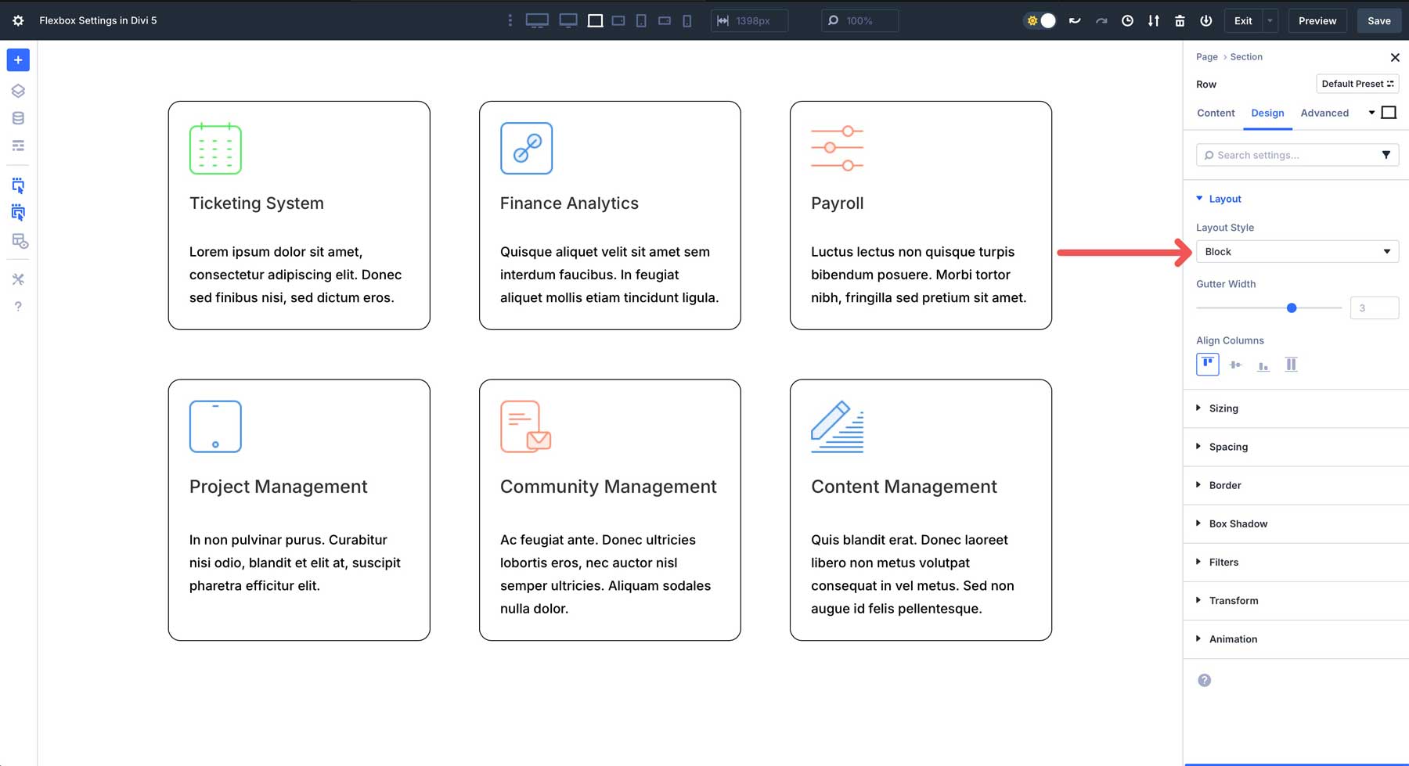
Task: Click the Gutter Width slider handle
Action: pos(1291,307)
